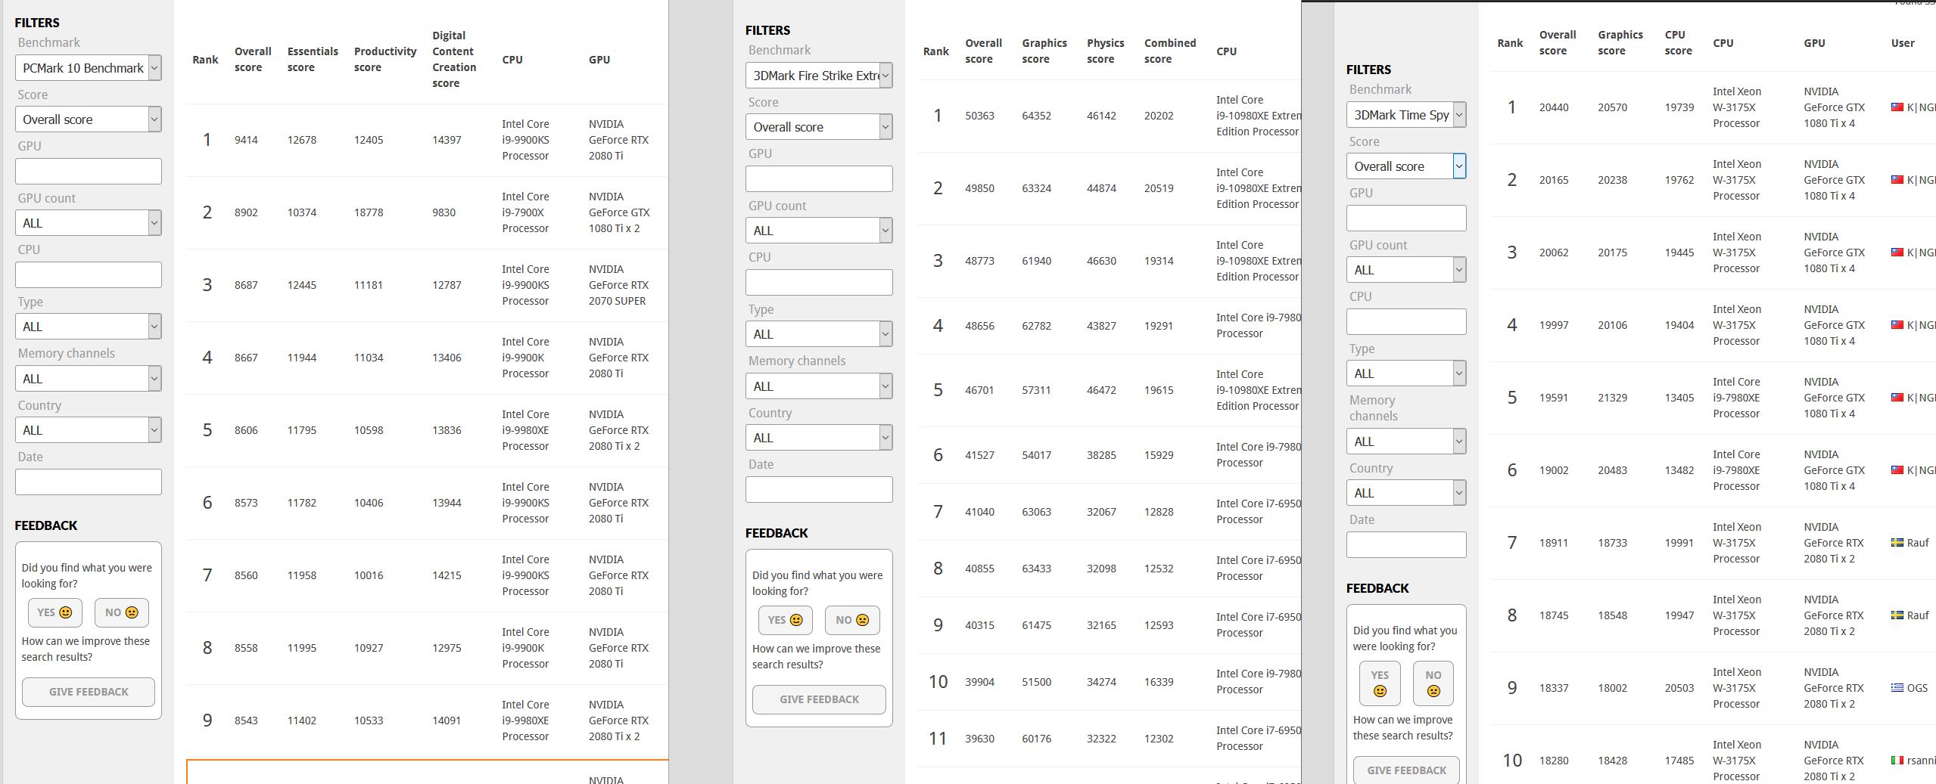1936x784 pixels.
Task: Click the Date input field in PCMark 10 filters
Action: [x=89, y=482]
